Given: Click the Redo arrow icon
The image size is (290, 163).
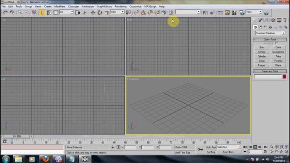Looking at the screenshot, I should (x=12, y=13).
